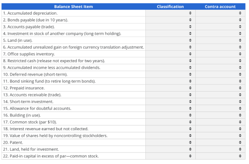Open Classification for foreign currency translation adjustment
The width and height of the screenshot is (249, 164).
(x=170, y=47)
